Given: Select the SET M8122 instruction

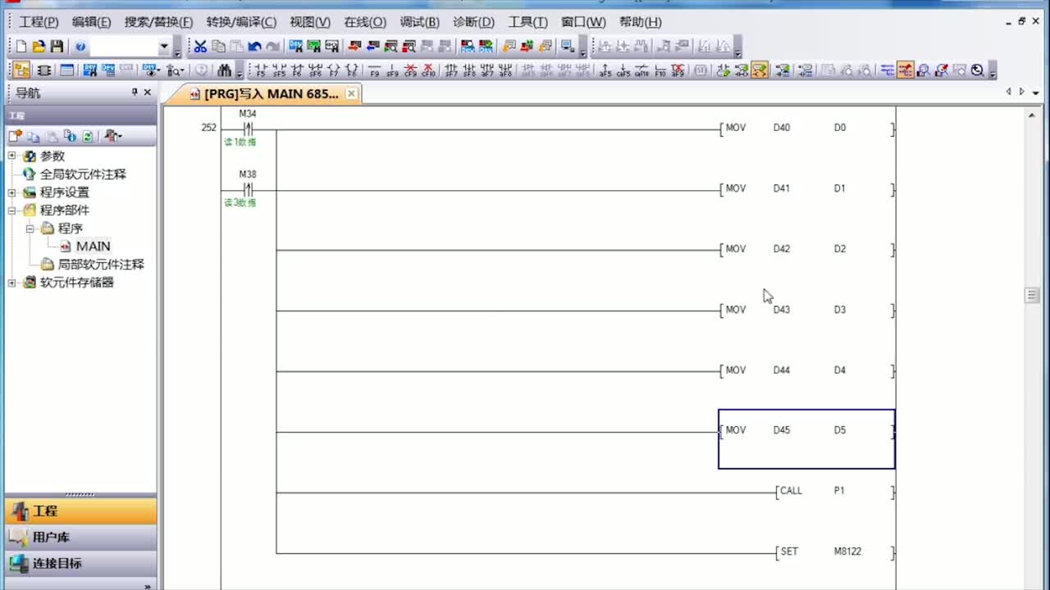Looking at the screenshot, I should 835,552.
